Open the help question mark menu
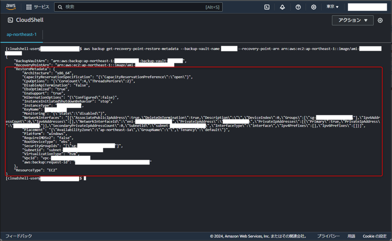 (298, 7)
